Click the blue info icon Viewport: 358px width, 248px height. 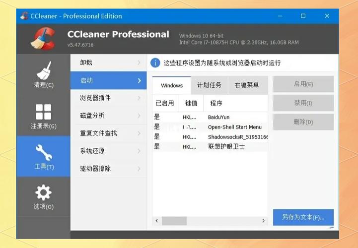click(155, 62)
